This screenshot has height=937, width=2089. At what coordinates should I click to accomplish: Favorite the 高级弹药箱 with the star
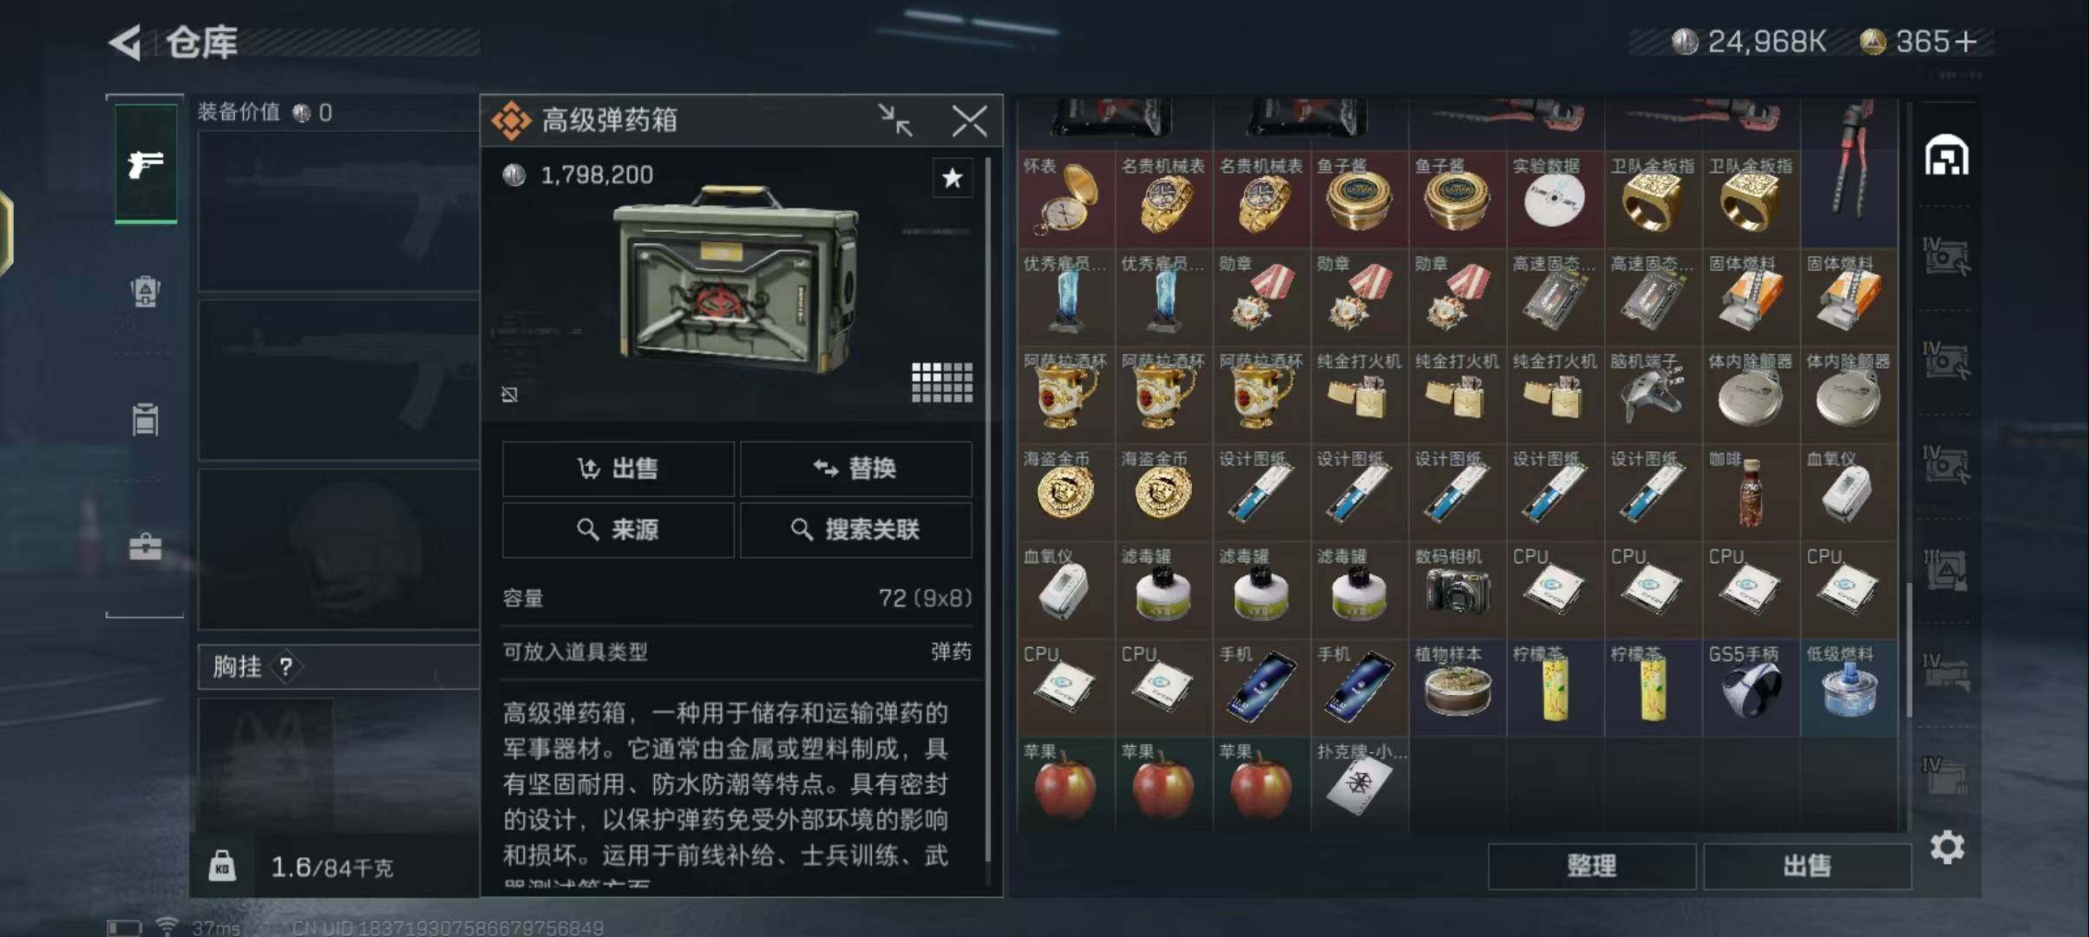(952, 178)
